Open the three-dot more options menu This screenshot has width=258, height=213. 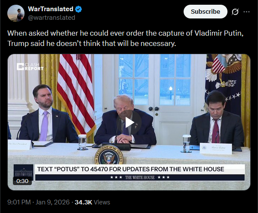[x=246, y=12]
